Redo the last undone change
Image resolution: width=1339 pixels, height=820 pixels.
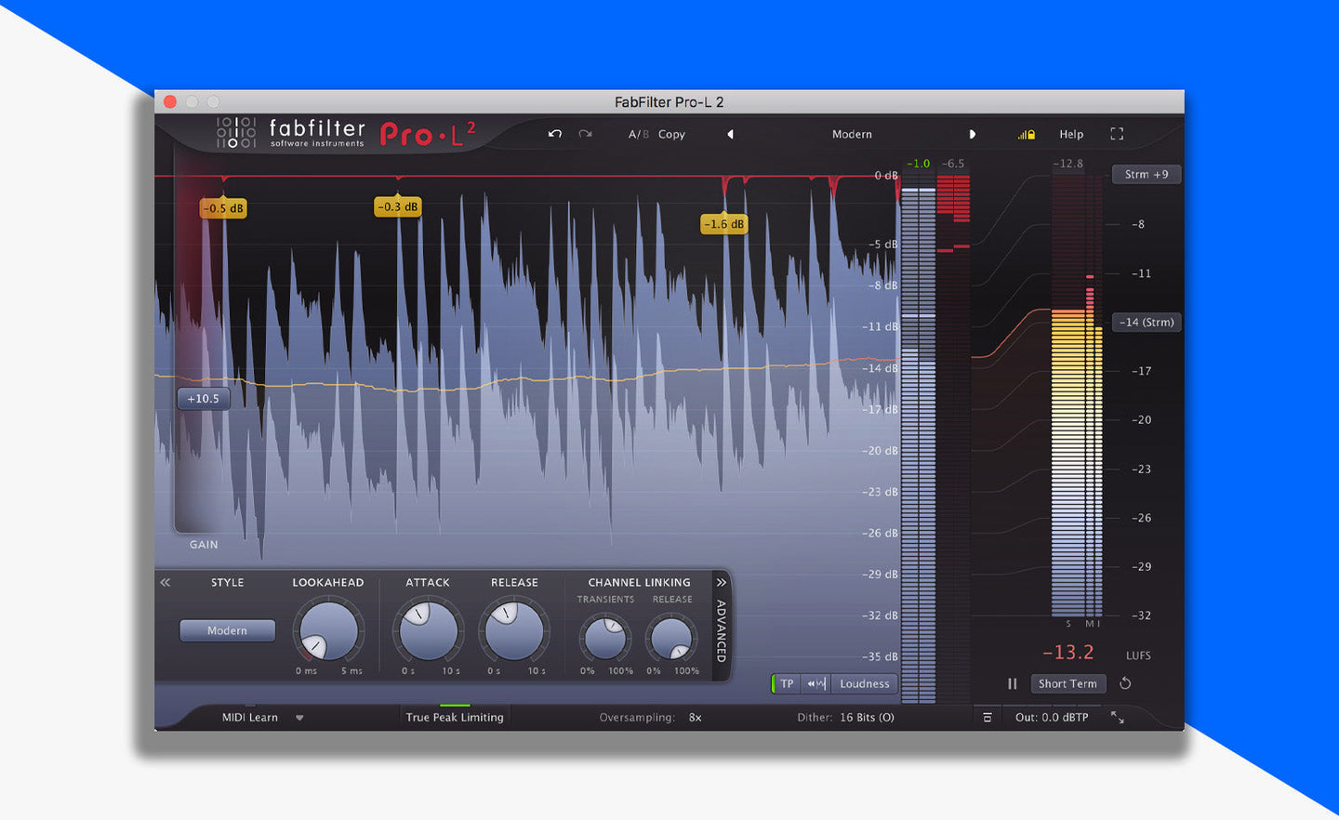(x=585, y=134)
